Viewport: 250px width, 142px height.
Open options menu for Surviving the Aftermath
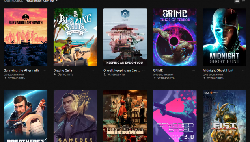tap(44, 70)
